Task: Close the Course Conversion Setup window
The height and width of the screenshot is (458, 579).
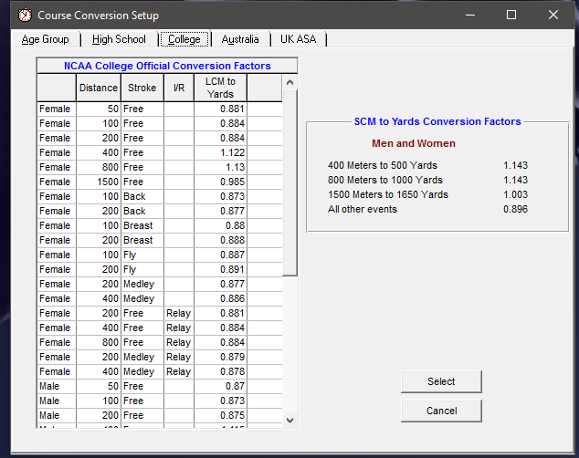Action: coord(553,15)
